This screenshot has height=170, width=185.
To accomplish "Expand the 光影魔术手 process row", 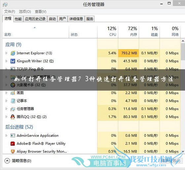I will 6,85.
